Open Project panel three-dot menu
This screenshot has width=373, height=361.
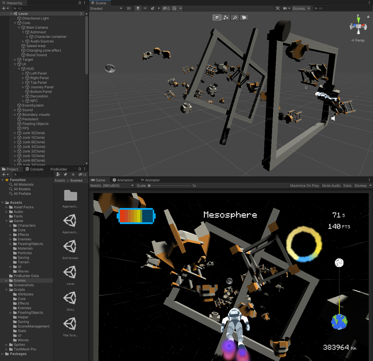tap(85, 169)
